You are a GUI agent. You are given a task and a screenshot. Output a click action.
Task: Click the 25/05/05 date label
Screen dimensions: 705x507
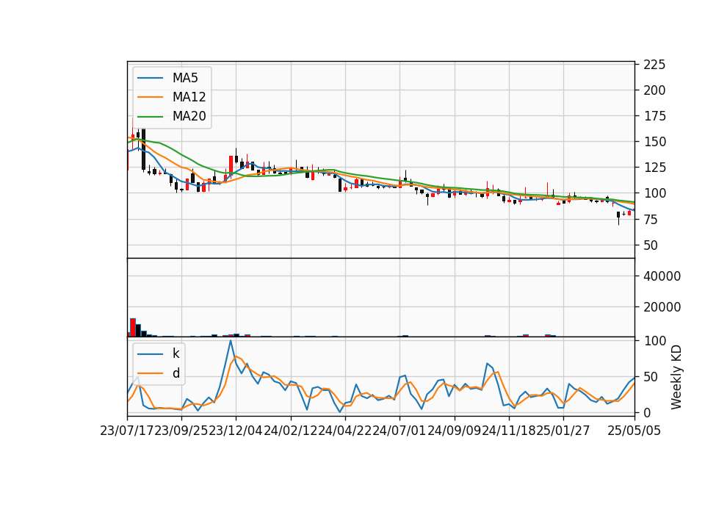click(634, 431)
